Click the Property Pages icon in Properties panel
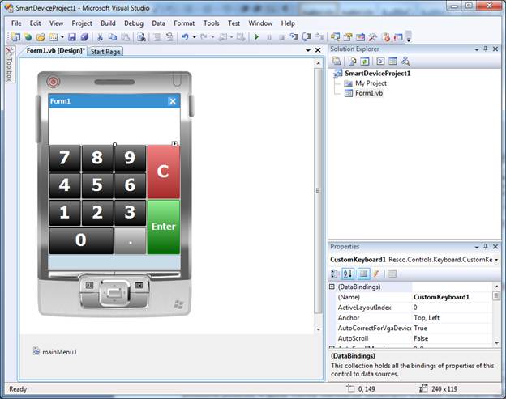This screenshot has height=399, width=506. click(392, 274)
